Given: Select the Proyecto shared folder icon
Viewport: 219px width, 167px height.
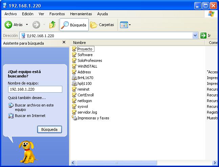Looking at the screenshot, I should [x=74, y=49].
